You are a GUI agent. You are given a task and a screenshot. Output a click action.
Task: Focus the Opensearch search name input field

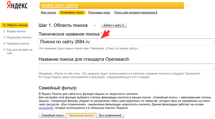click(126, 67)
